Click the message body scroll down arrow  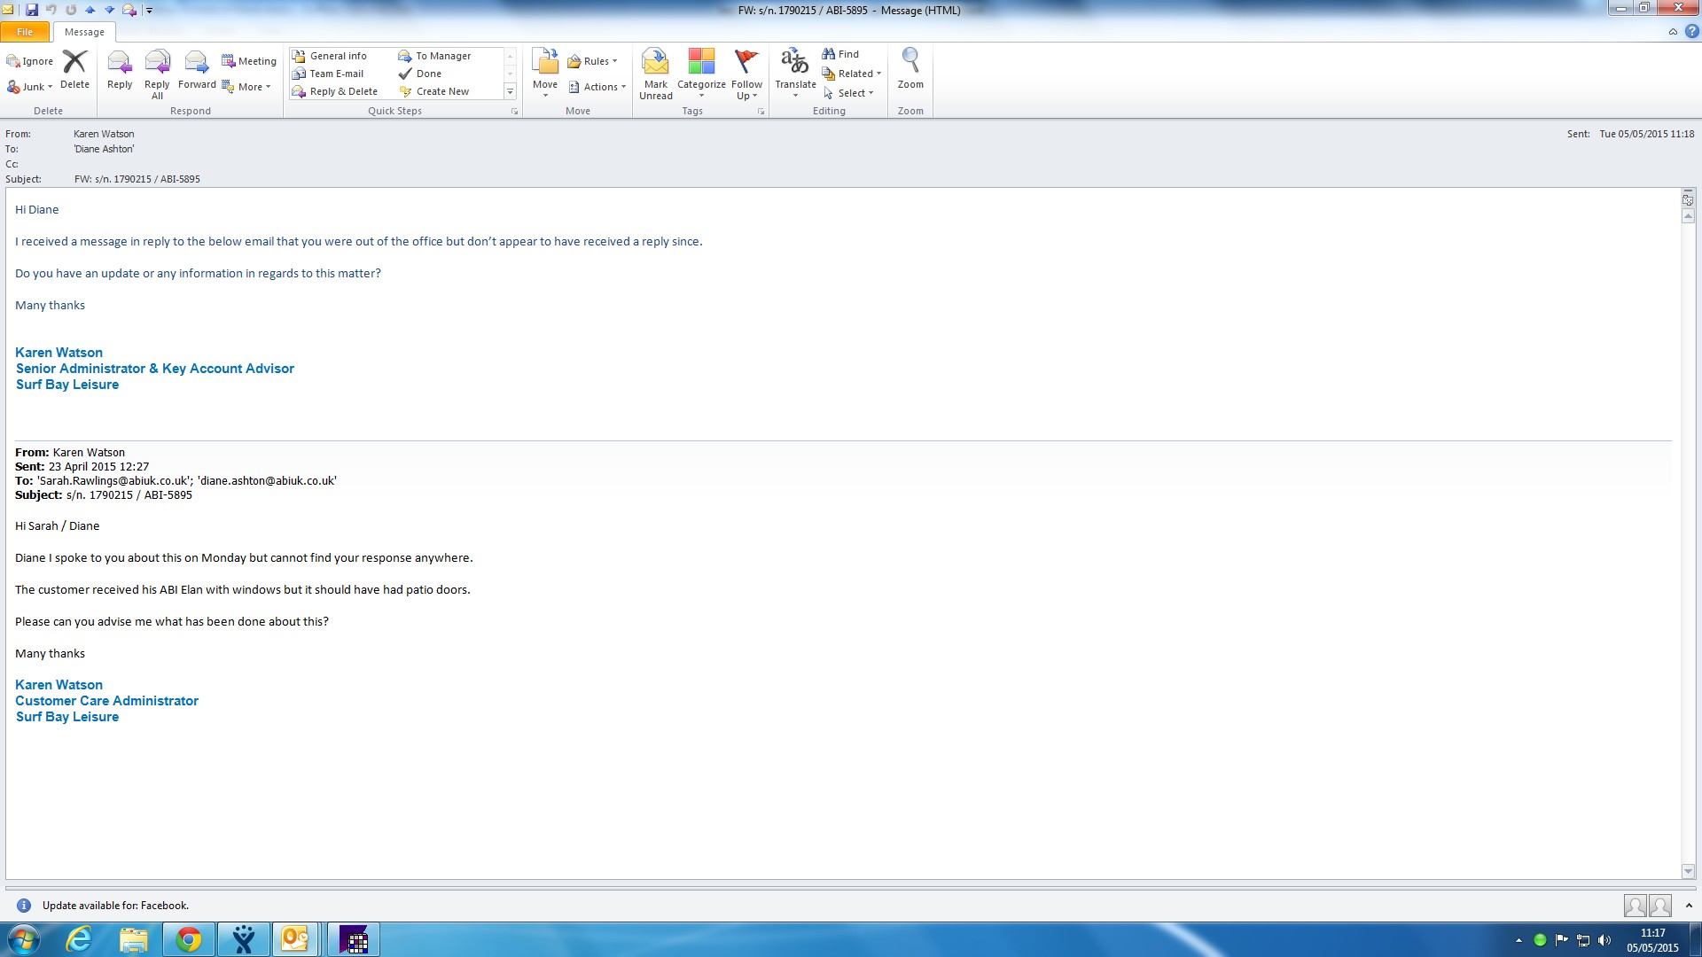(1688, 871)
